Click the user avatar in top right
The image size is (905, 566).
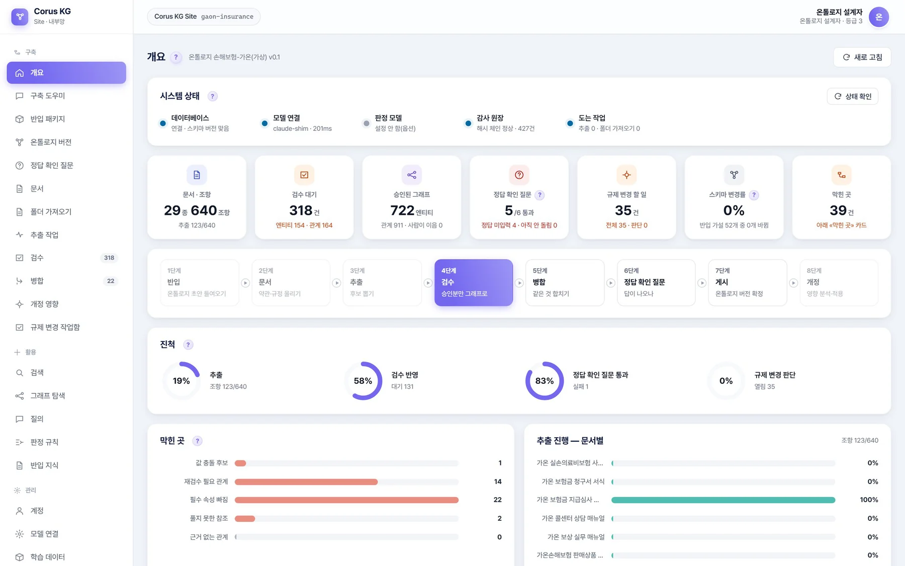coord(879,17)
